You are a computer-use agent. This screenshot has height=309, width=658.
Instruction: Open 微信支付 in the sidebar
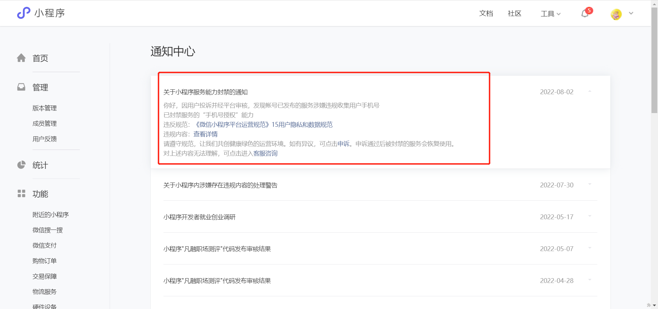point(45,245)
